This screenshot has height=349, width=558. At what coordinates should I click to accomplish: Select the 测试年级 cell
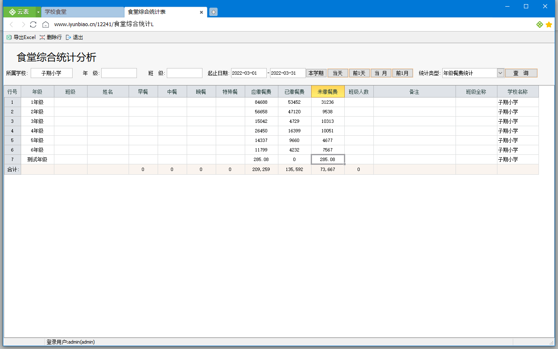tap(37, 159)
